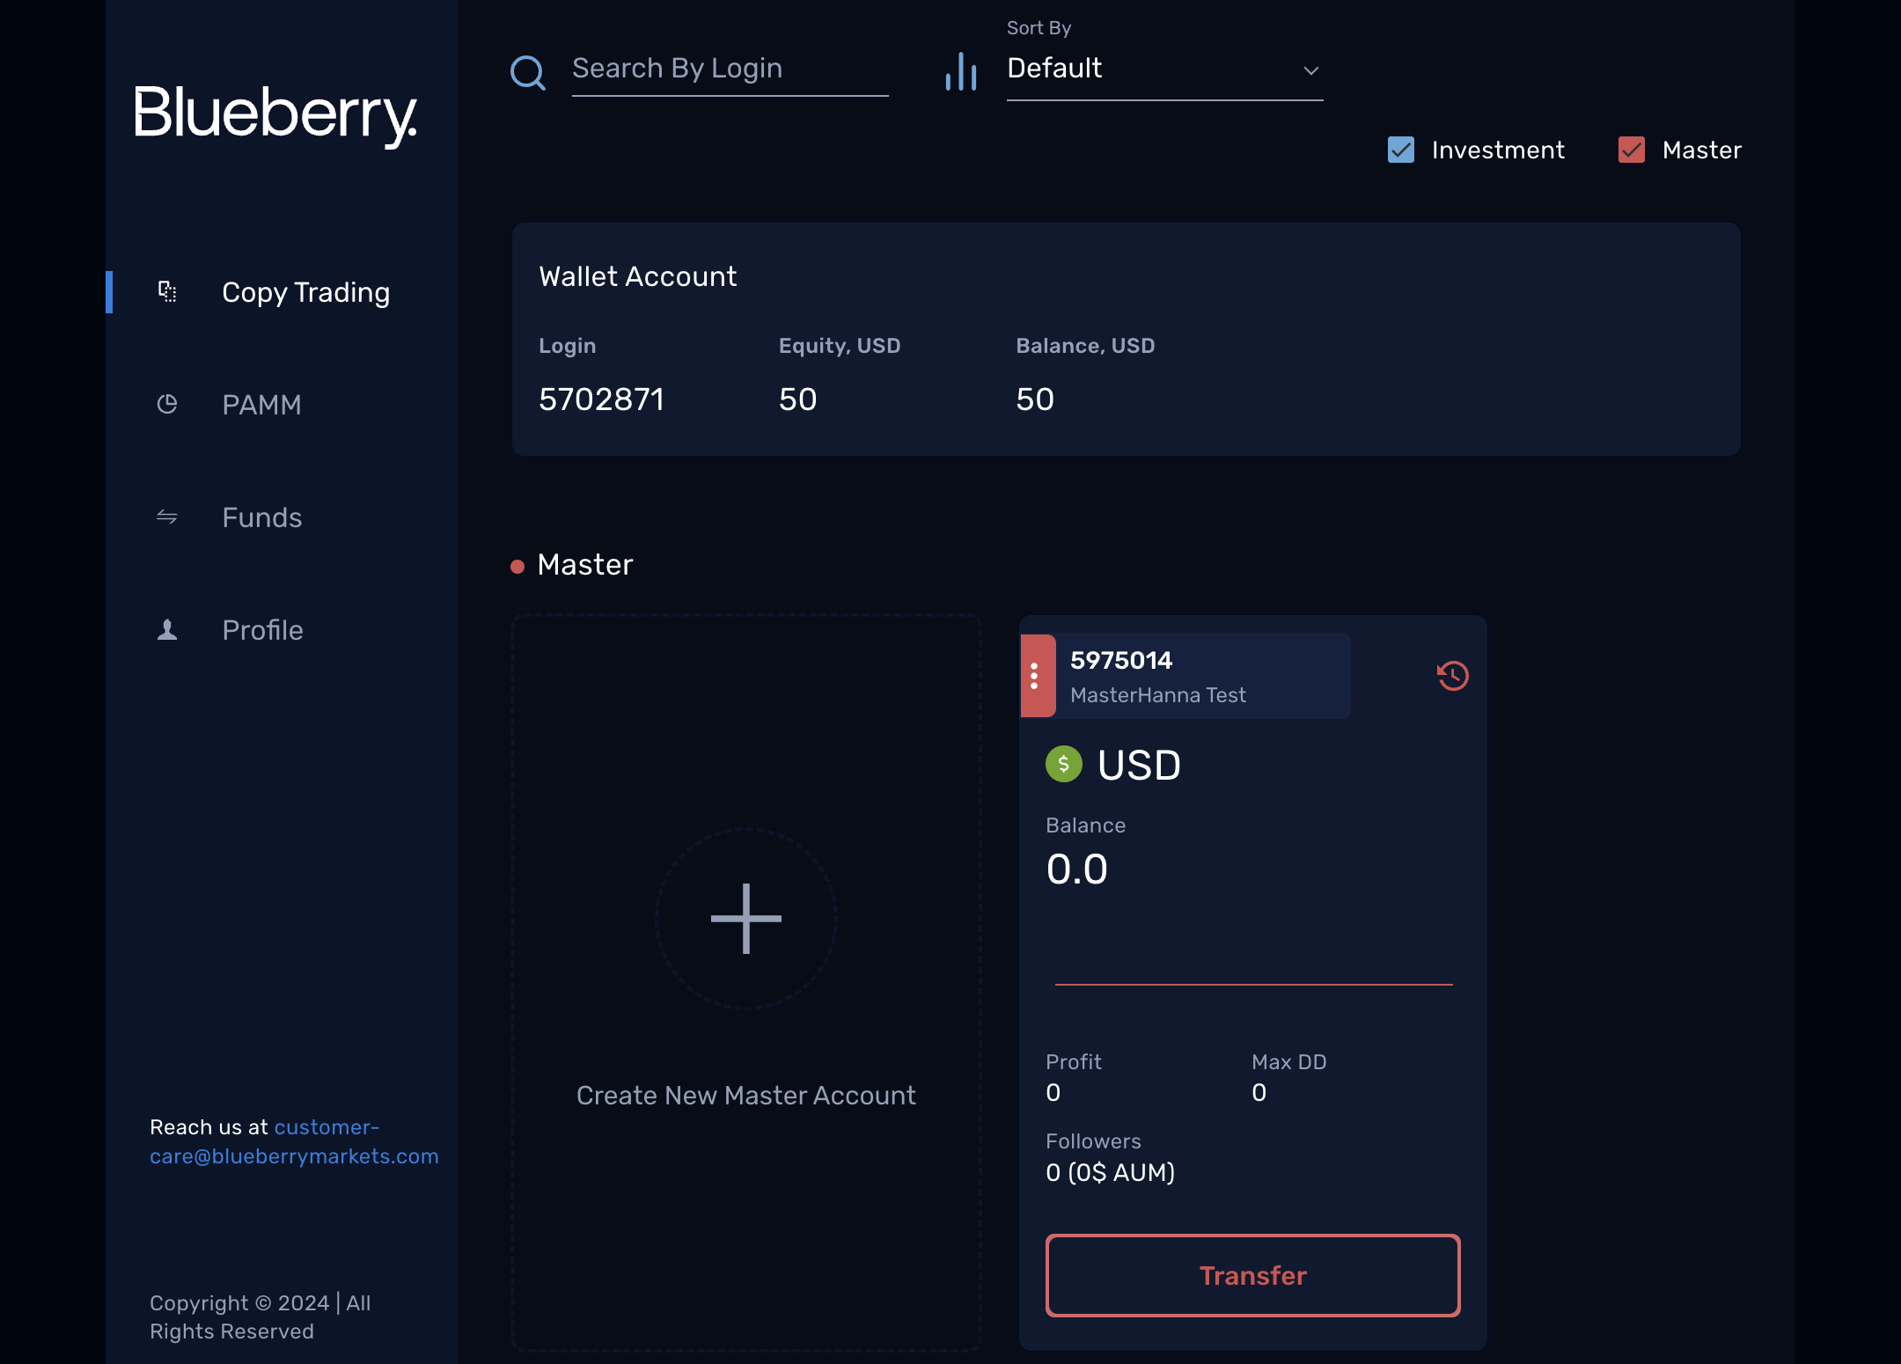Open the Sort By Default dropdown

coord(1164,69)
